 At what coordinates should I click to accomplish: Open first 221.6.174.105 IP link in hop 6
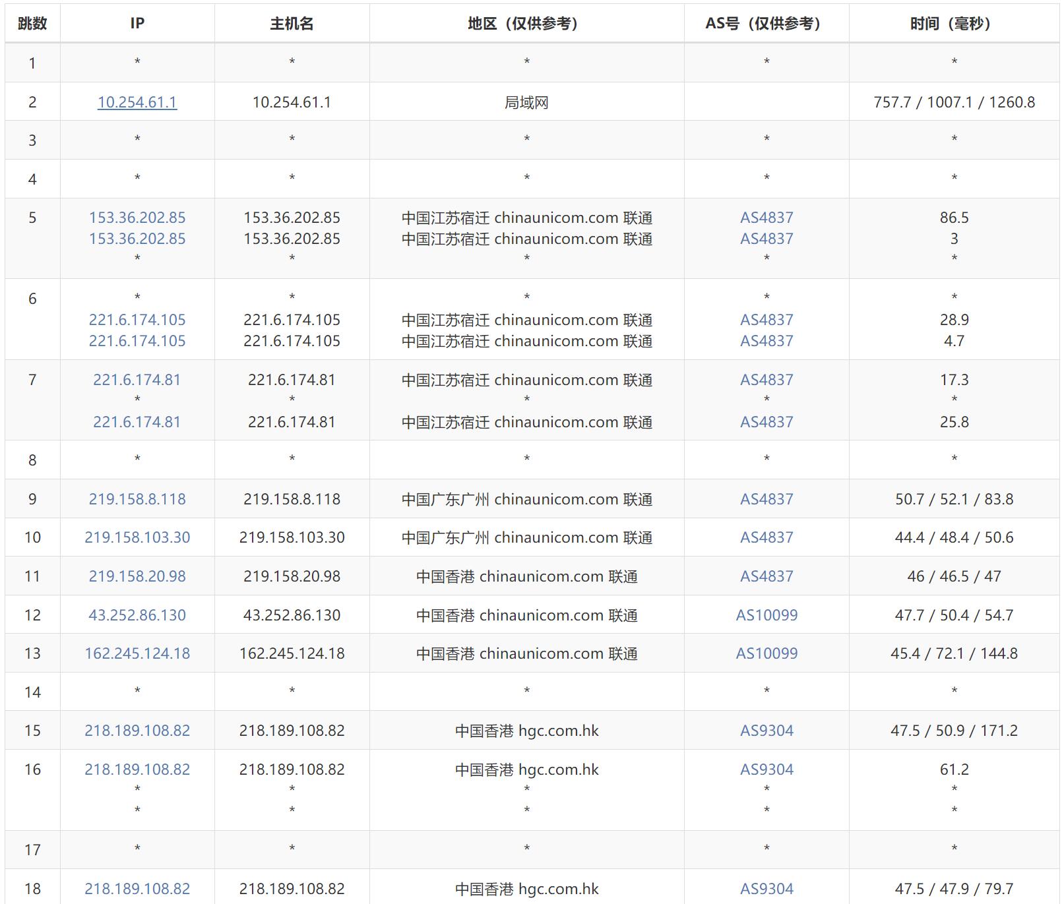(x=137, y=320)
